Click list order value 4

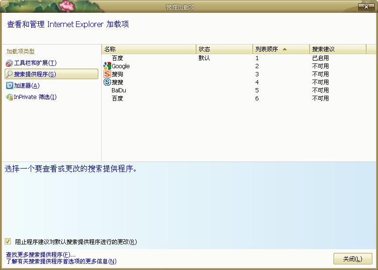click(257, 82)
